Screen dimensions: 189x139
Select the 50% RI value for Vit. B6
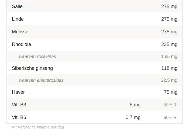pyautogui.click(x=170, y=117)
